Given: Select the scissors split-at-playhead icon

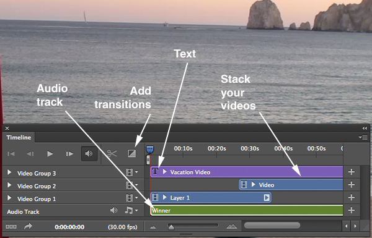Looking at the screenshot, I should [112, 153].
